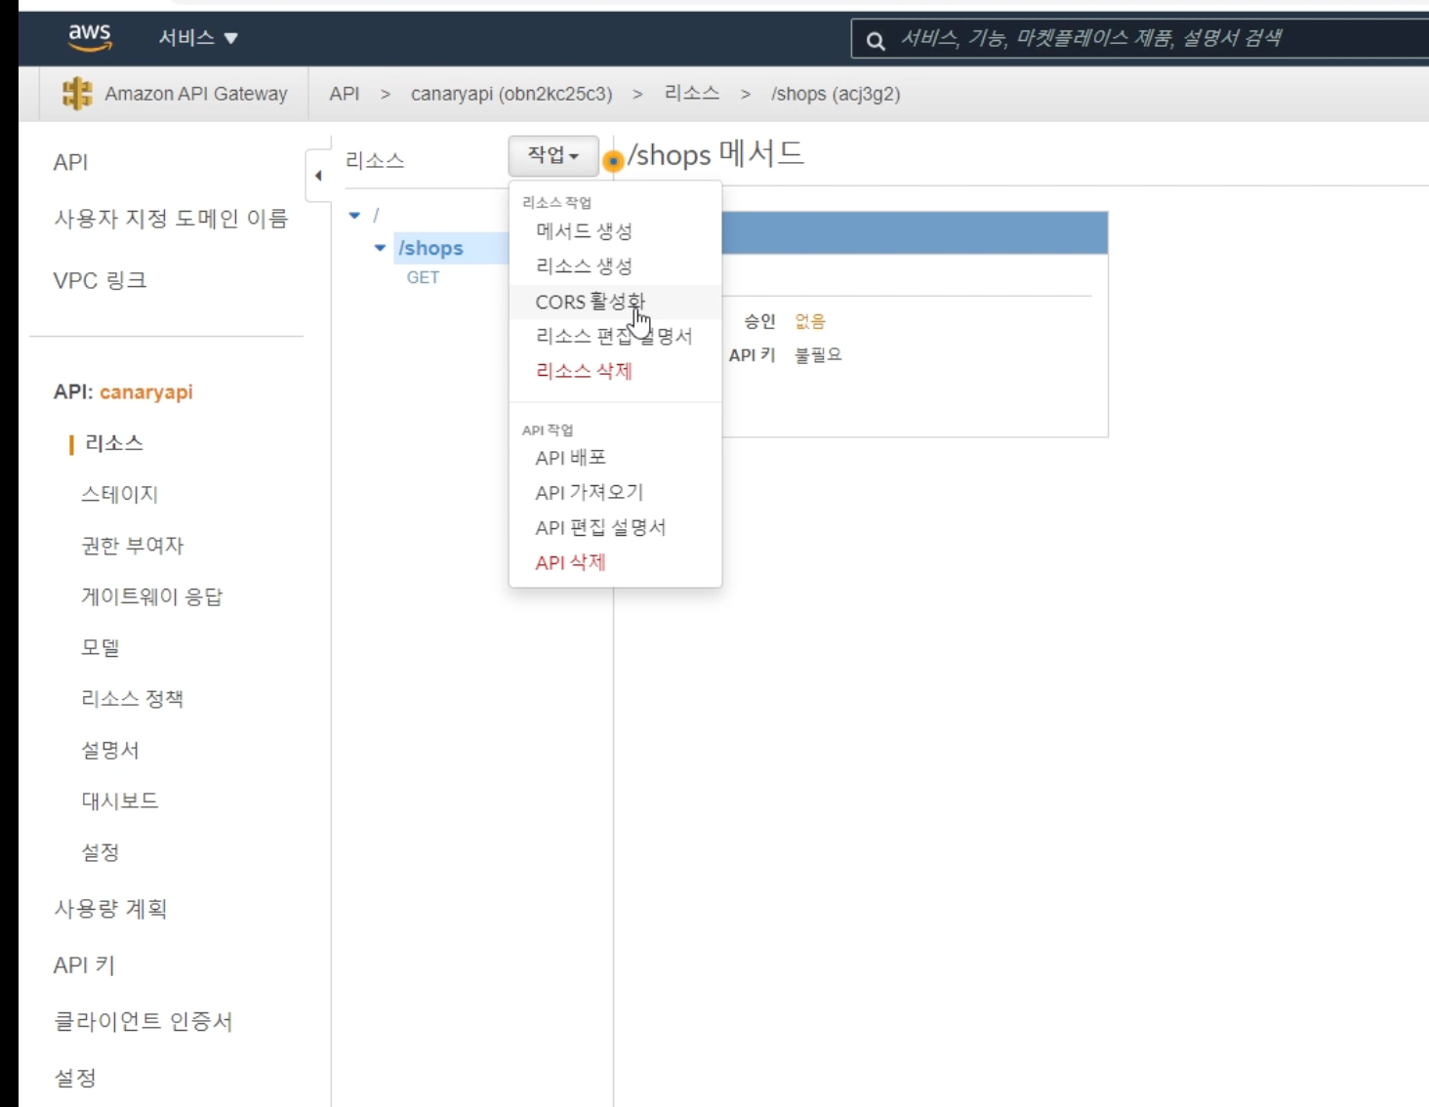
Task: Select 리소스 in sidebar navigation
Action: [114, 443]
